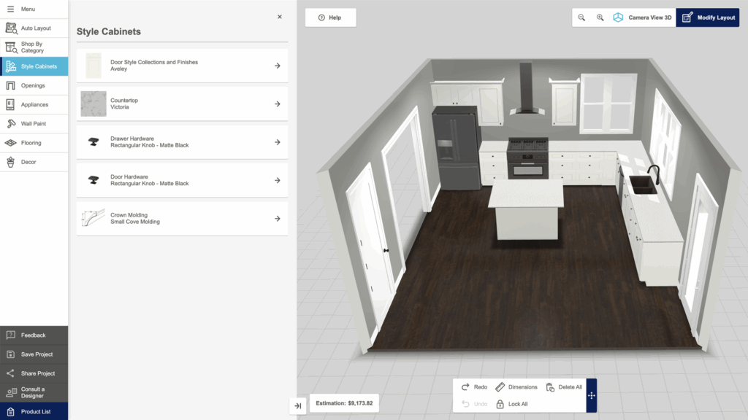Viewport: 748px width, 420px height.
Task: Click the Save Project icon
Action: [x=11, y=354]
